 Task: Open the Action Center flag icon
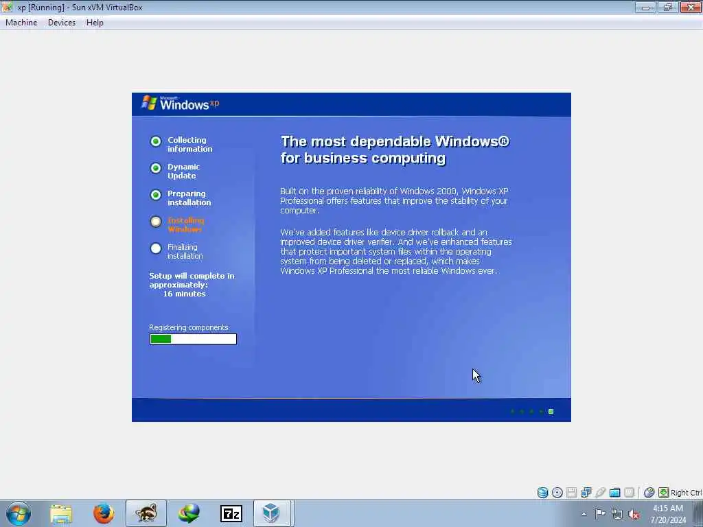(x=600, y=514)
